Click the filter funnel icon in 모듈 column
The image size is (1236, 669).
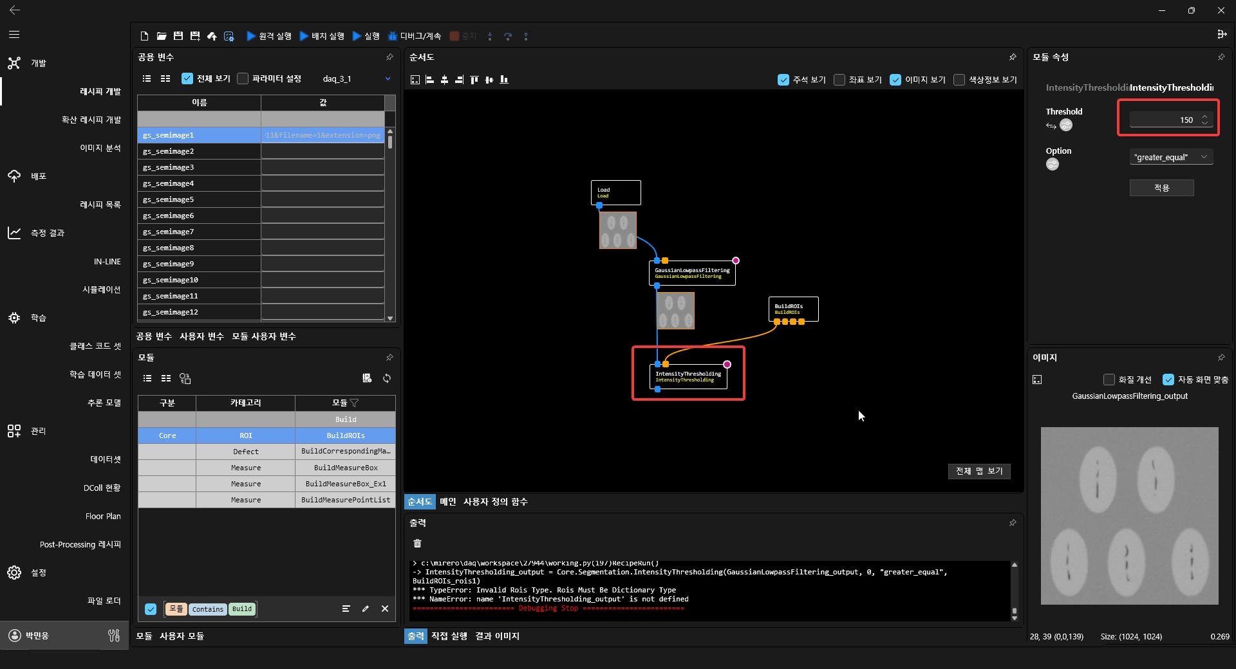click(x=355, y=403)
